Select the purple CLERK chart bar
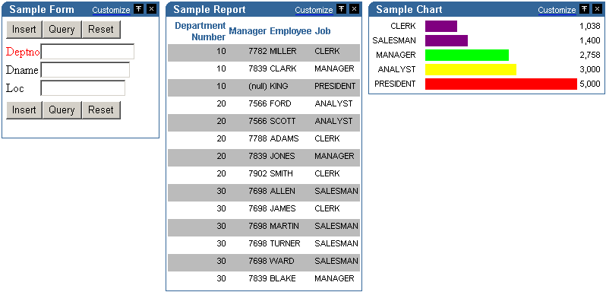This screenshot has height=292, width=606. [x=441, y=27]
